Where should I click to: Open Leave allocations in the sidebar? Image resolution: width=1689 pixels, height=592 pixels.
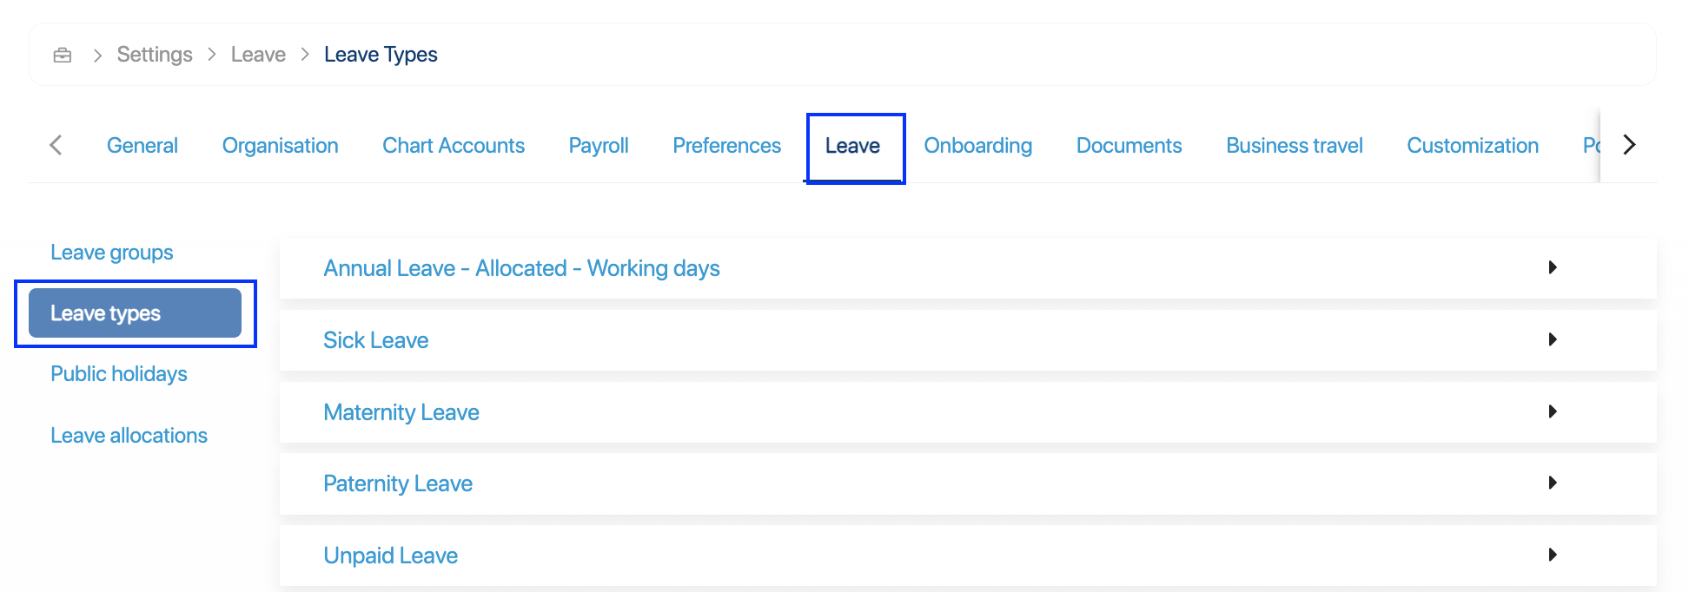point(129,436)
